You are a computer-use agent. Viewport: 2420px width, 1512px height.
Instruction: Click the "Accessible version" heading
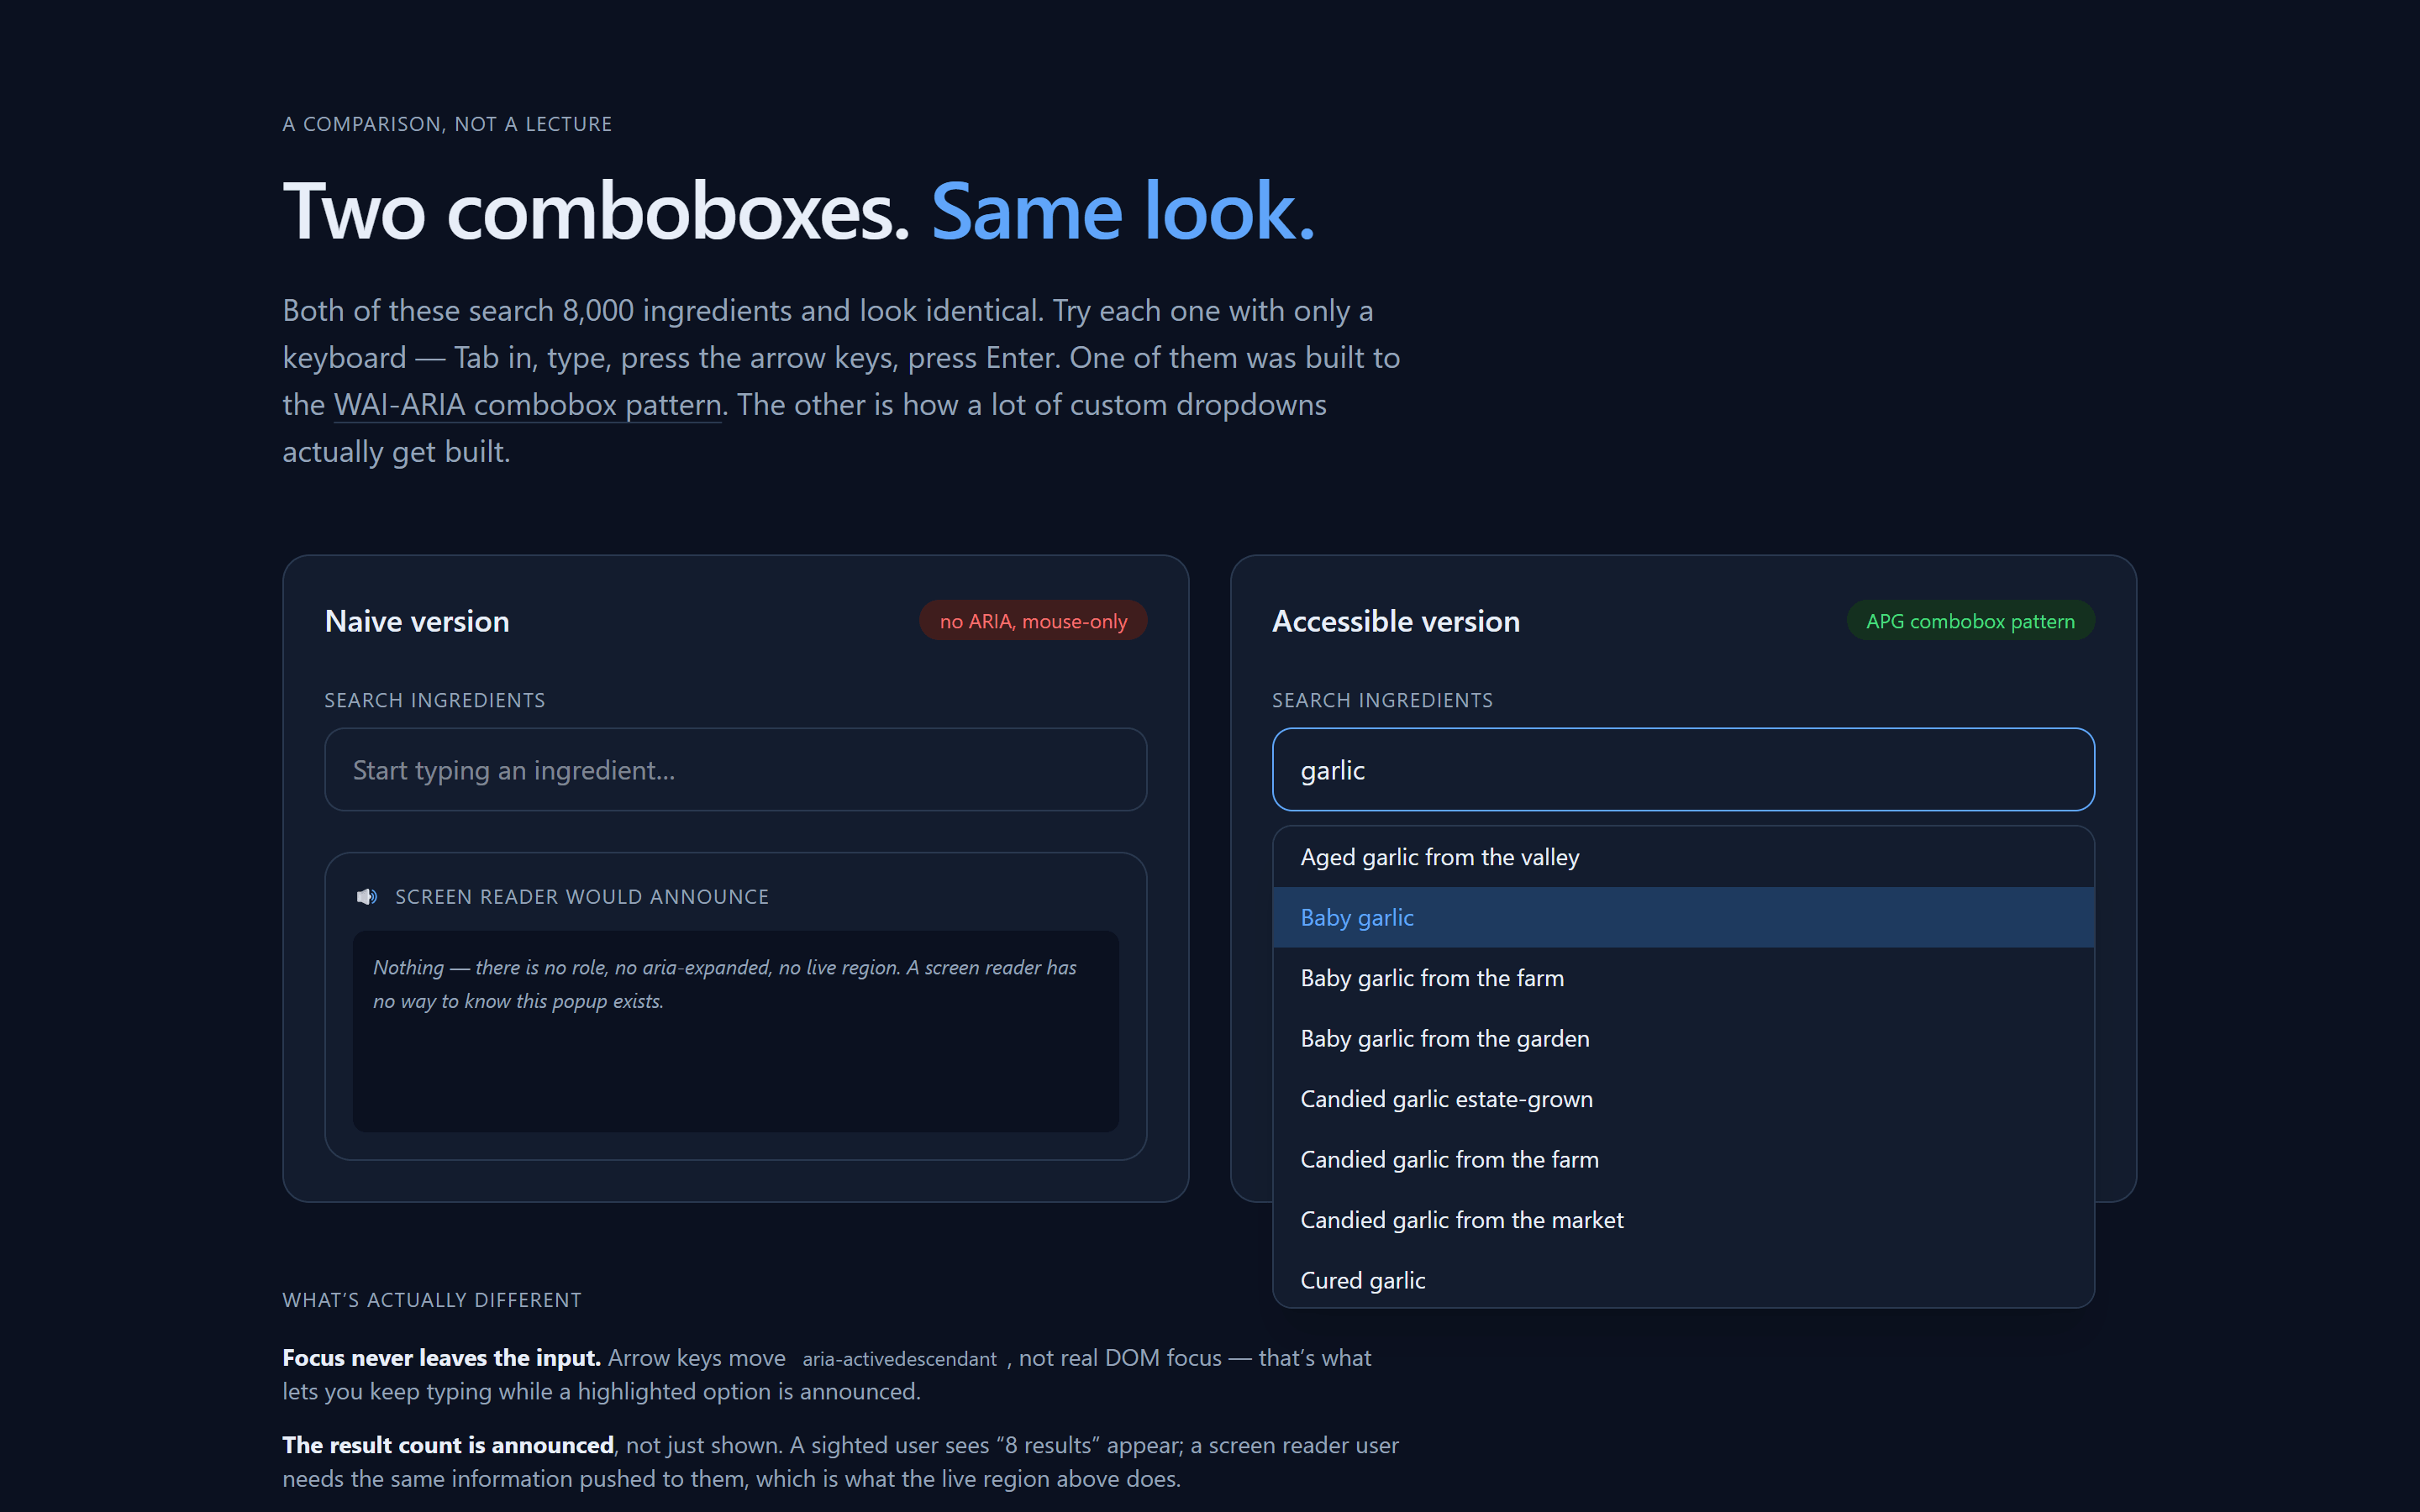1395,621
